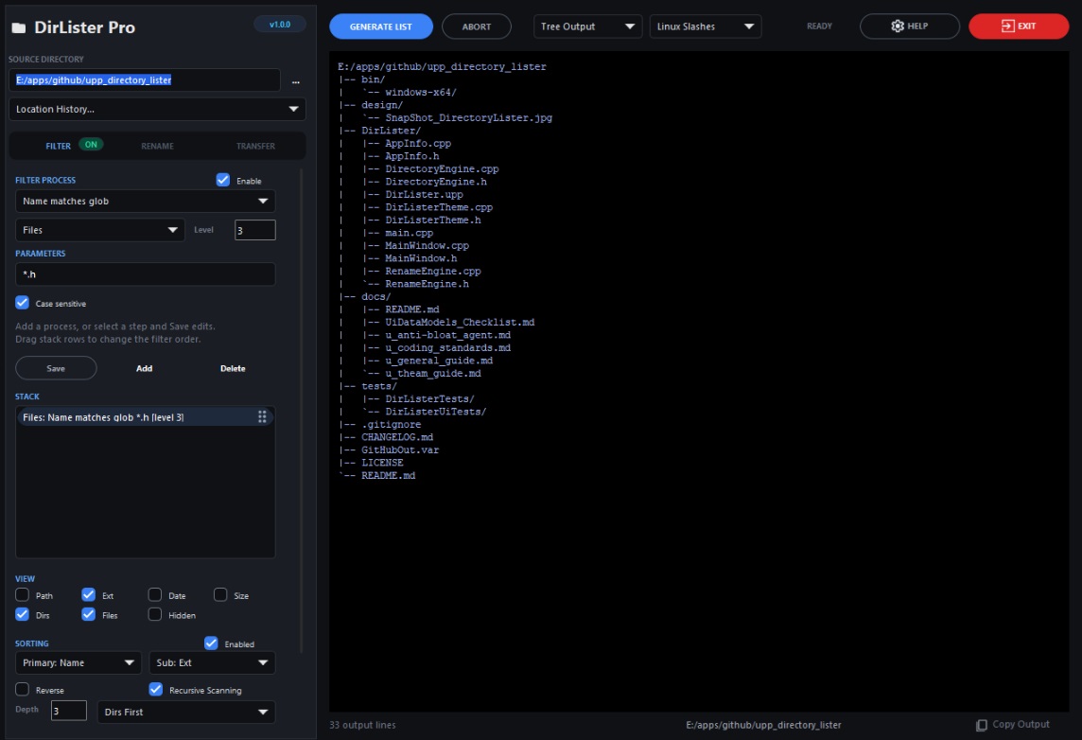
Task: Open the Primary: Name sorting dropdown
Action: pos(78,662)
